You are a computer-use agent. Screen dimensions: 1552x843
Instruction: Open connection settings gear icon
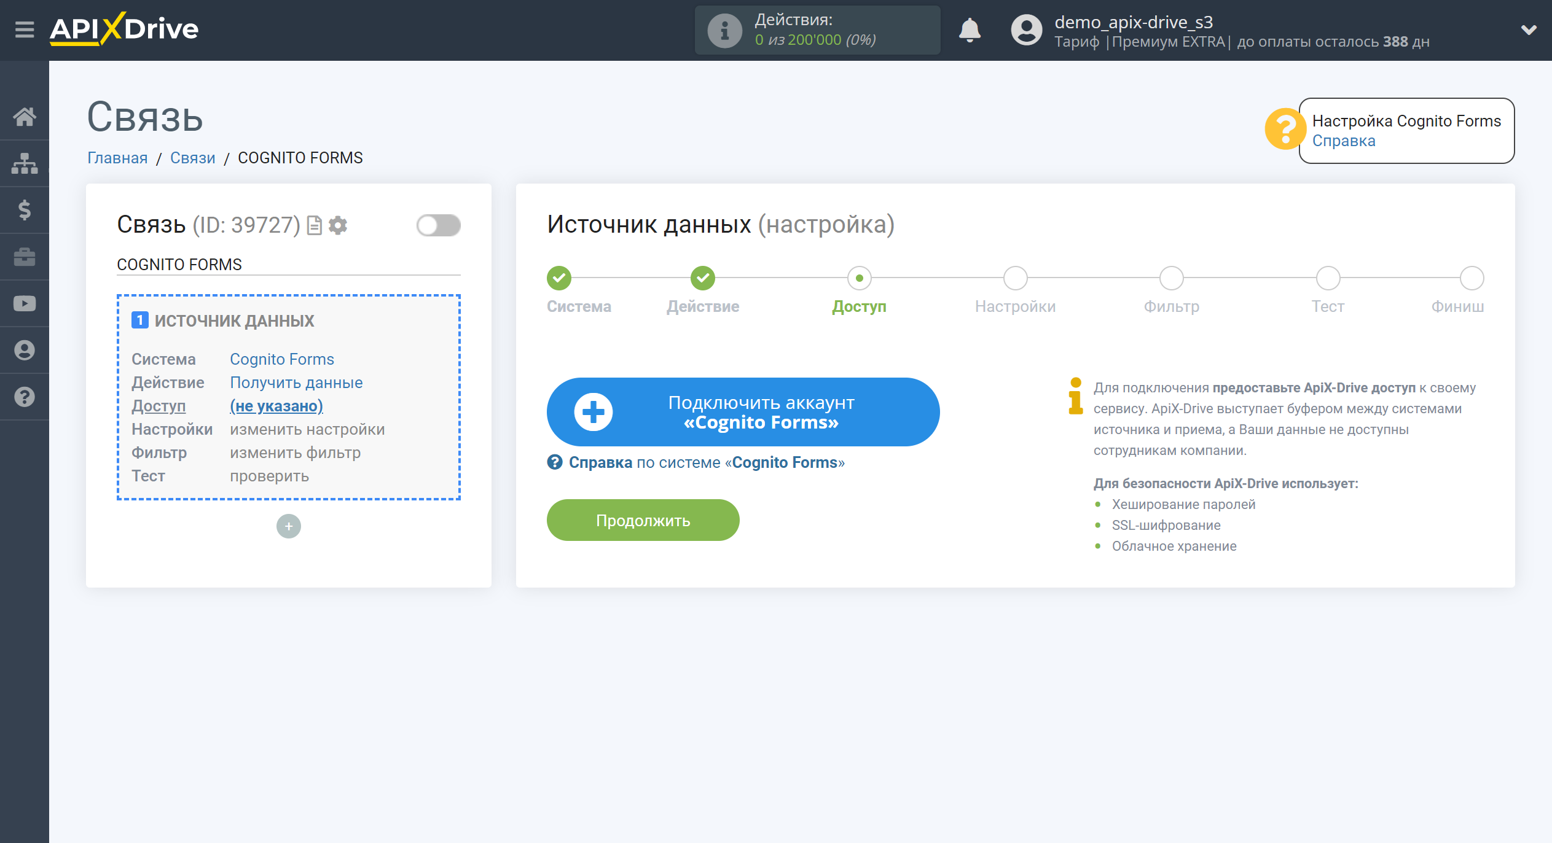pos(338,225)
